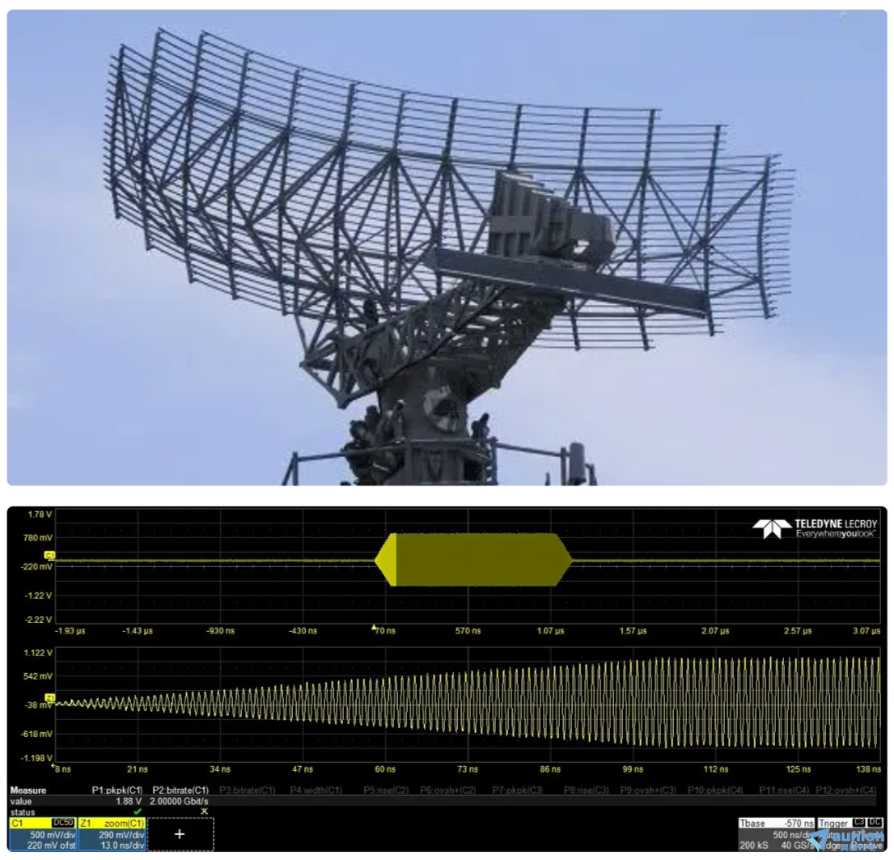This screenshot has height=860, width=894.
Task: Select the dimmed P12:ovsh+(C4) parameter slot
Action: (845, 790)
